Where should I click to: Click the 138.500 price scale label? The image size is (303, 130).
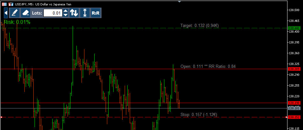pyautogui.click(x=294, y=10)
